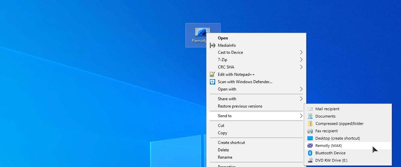Expand the 7-Zip submenu arrow
The height and width of the screenshot is (167, 401).
click(301, 60)
